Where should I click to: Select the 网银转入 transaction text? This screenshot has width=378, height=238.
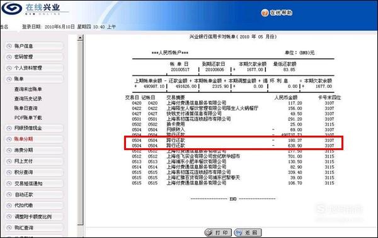click(176, 130)
